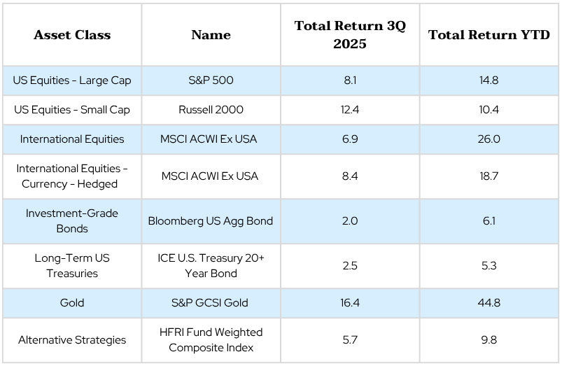The height and width of the screenshot is (366, 562).
Task: Select the Investment-Grade Bonds cell
Action: pyautogui.click(x=72, y=220)
